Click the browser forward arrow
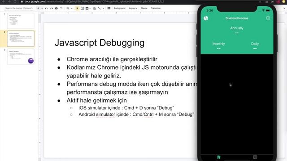The width and height of the screenshot is (287, 161). [x=9, y=1]
